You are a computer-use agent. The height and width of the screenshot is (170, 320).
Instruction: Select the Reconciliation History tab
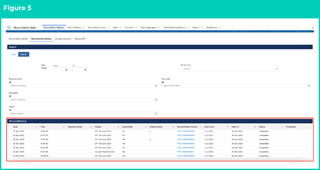click(x=41, y=39)
